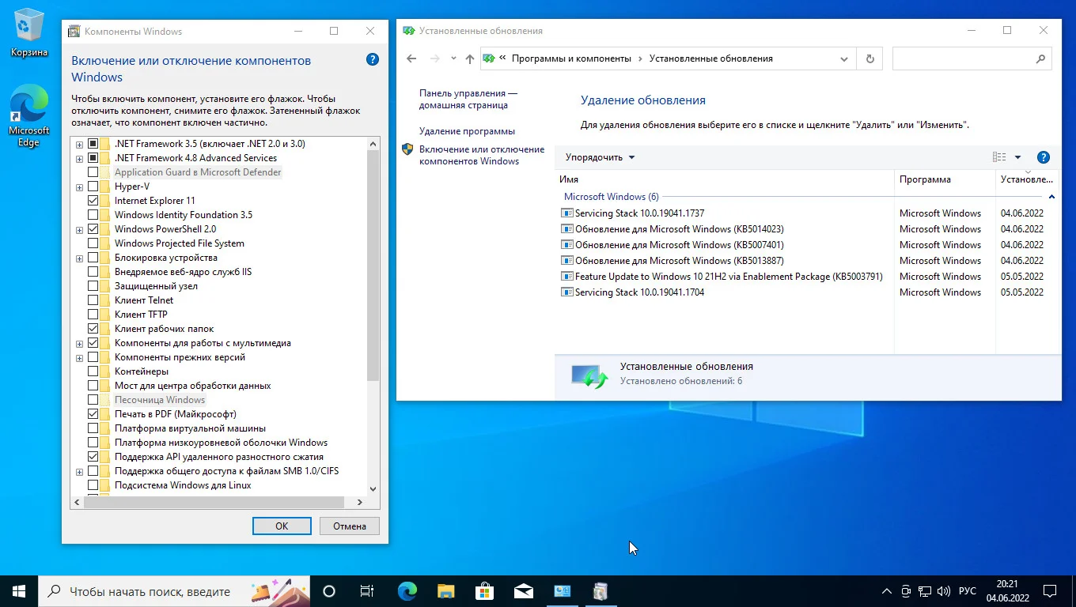This screenshot has width=1076, height=607.
Task: Open the Упорядочить dropdown menu
Action: click(600, 157)
